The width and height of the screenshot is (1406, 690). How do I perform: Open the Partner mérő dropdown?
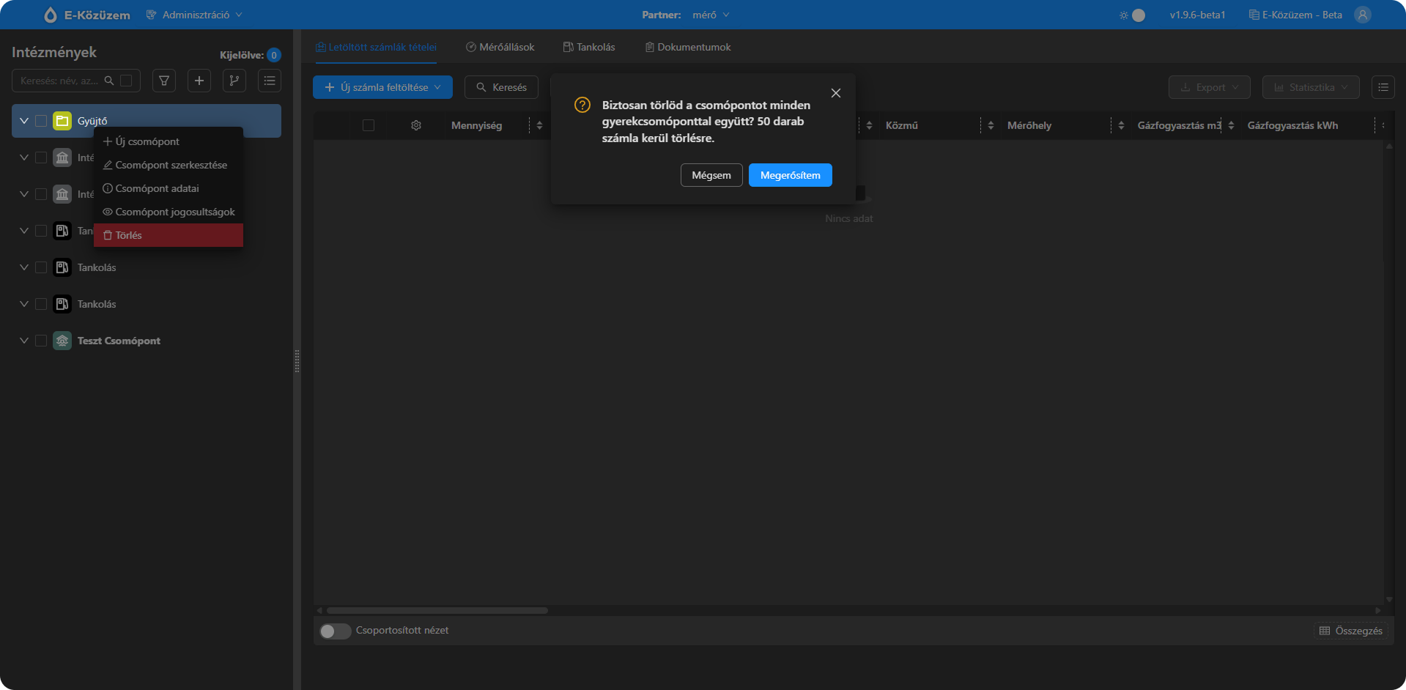[710, 15]
